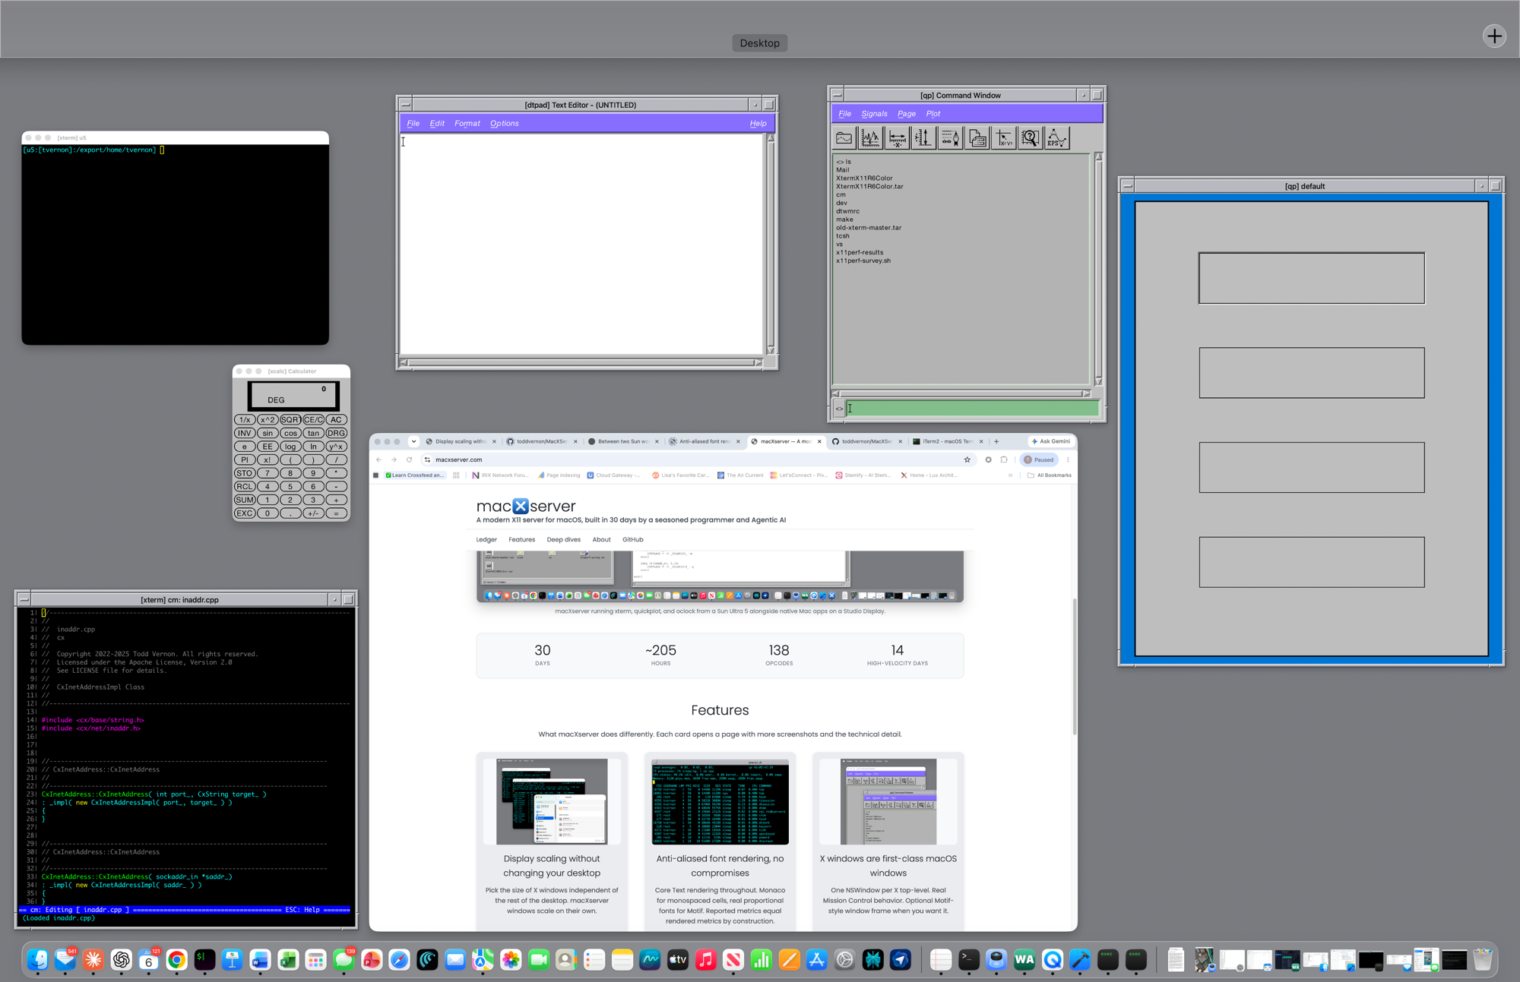Open a new Chrome tab with plus
The image size is (1520, 982).
(996, 441)
